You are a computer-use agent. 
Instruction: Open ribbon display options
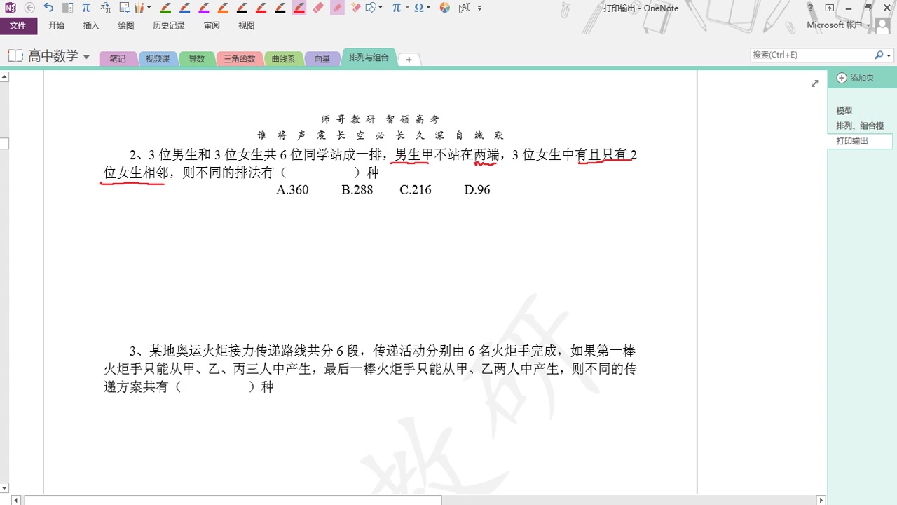click(x=830, y=8)
